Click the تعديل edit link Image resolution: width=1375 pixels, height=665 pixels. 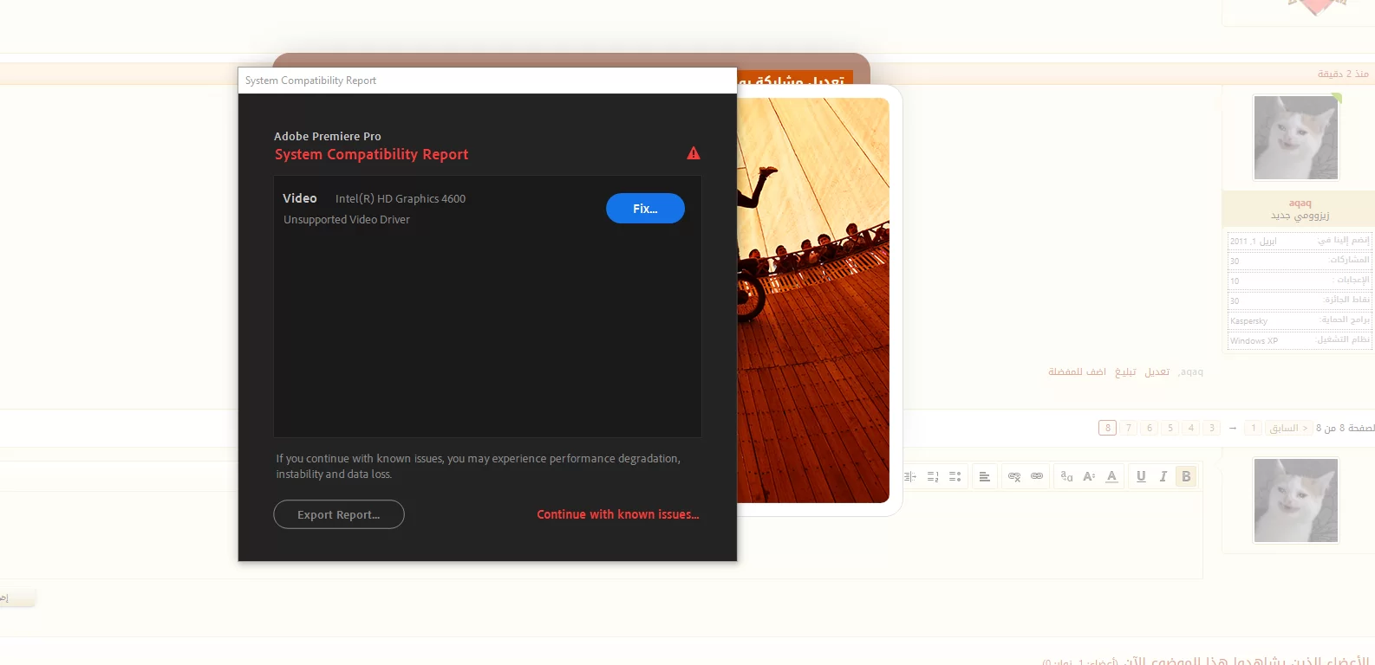point(1157,371)
